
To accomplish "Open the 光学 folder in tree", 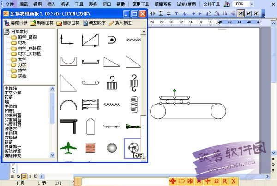I will tap(18, 59).
